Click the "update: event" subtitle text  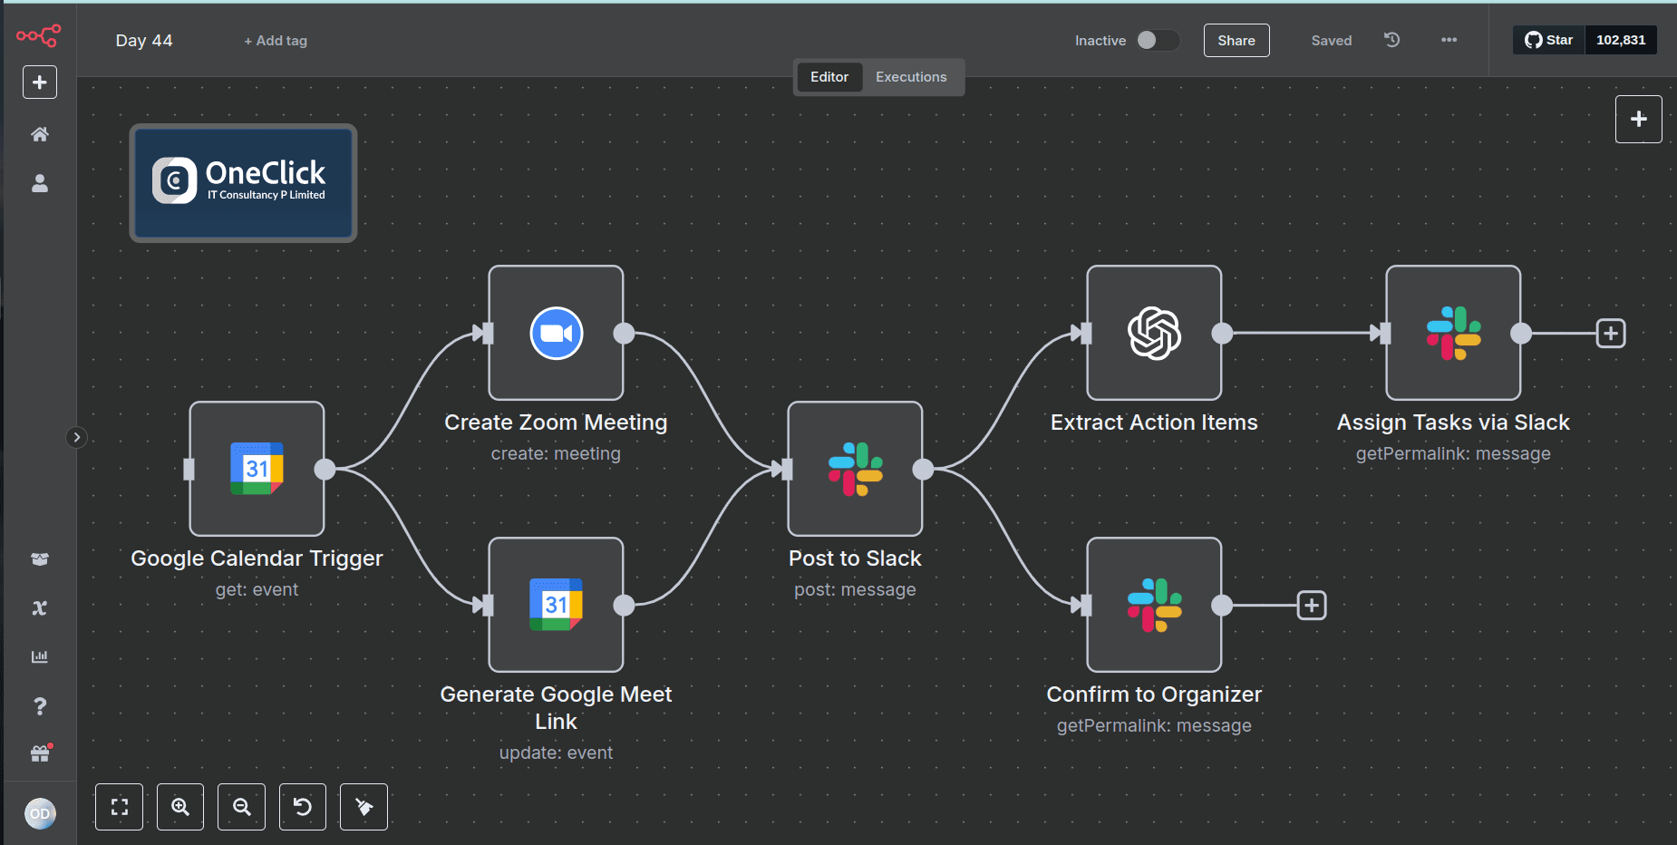point(556,753)
